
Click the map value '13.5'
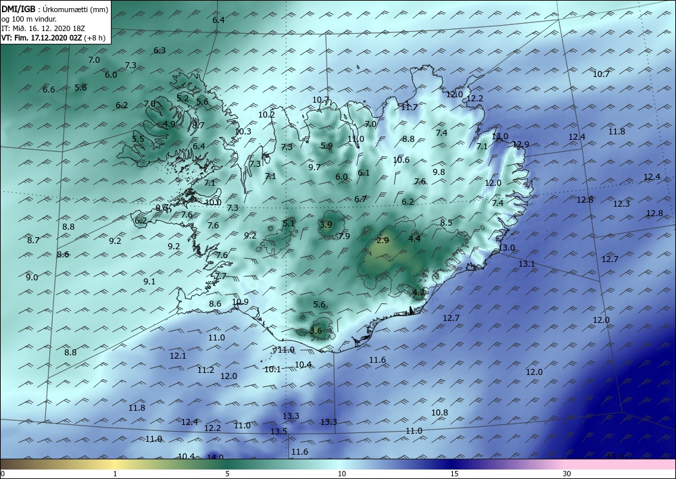click(279, 431)
